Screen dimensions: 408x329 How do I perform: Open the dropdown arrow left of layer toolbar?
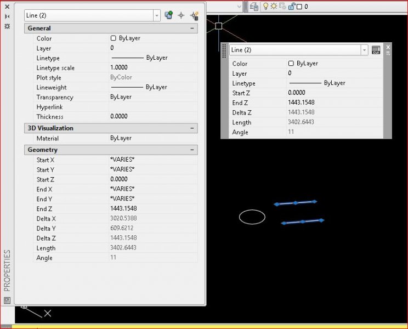[x=240, y=7]
